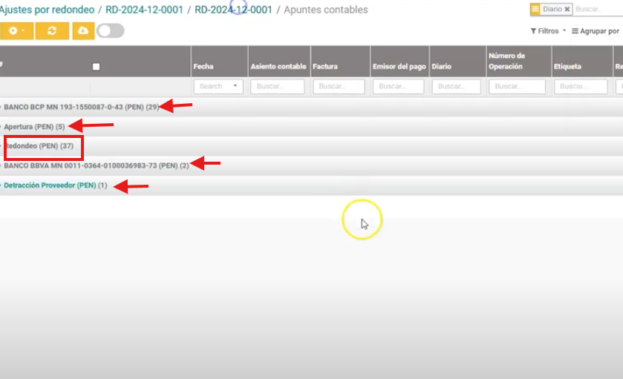The height and width of the screenshot is (379, 623).
Task: Click the cloud download export button
Action: pos(82,30)
